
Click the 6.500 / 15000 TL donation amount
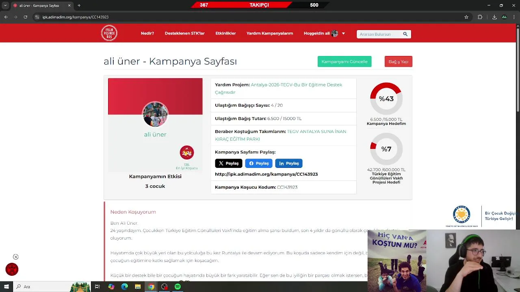point(284,118)
